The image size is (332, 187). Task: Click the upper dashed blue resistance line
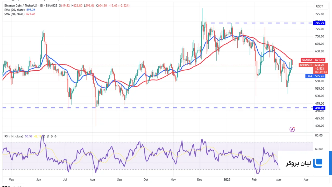point(262,23)
